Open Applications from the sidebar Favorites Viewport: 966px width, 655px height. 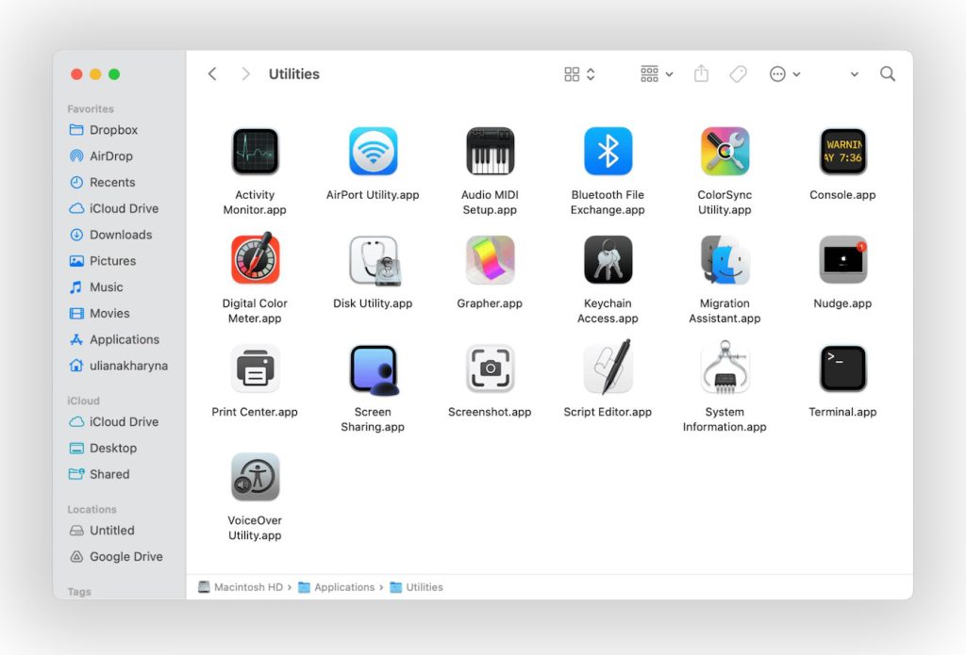point(118,339)
